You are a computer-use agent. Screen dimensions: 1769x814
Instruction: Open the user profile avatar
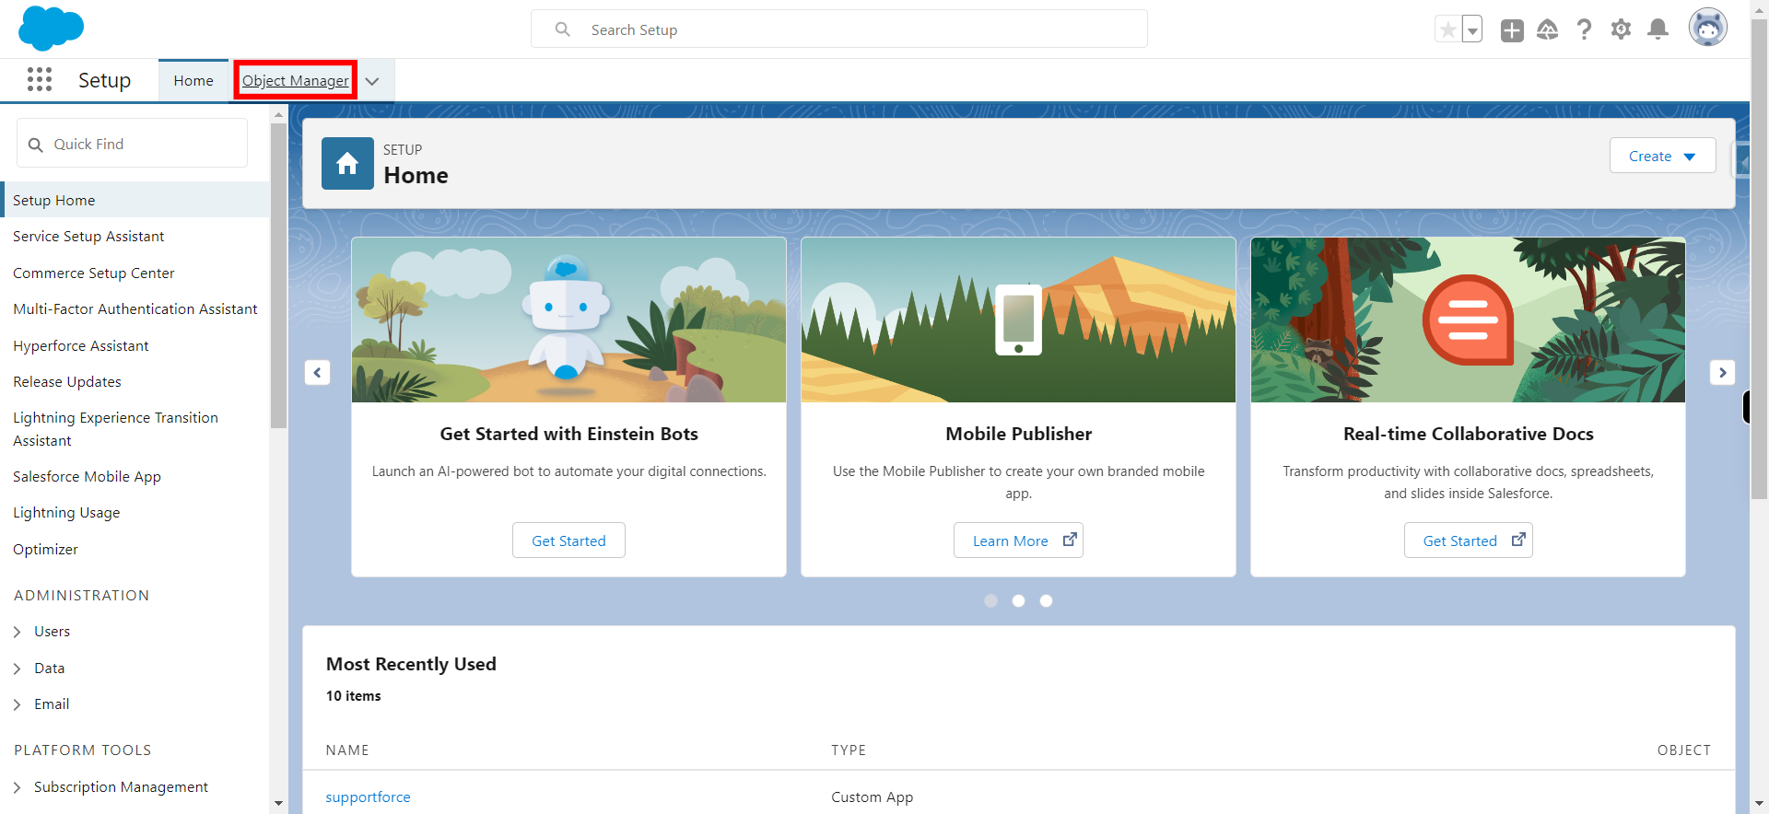(x=1708, y=28)
